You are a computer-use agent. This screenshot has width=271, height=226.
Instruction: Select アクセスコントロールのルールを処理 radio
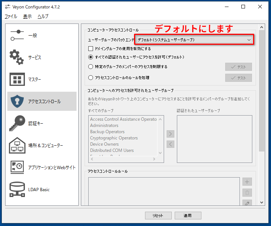point(90,77)
